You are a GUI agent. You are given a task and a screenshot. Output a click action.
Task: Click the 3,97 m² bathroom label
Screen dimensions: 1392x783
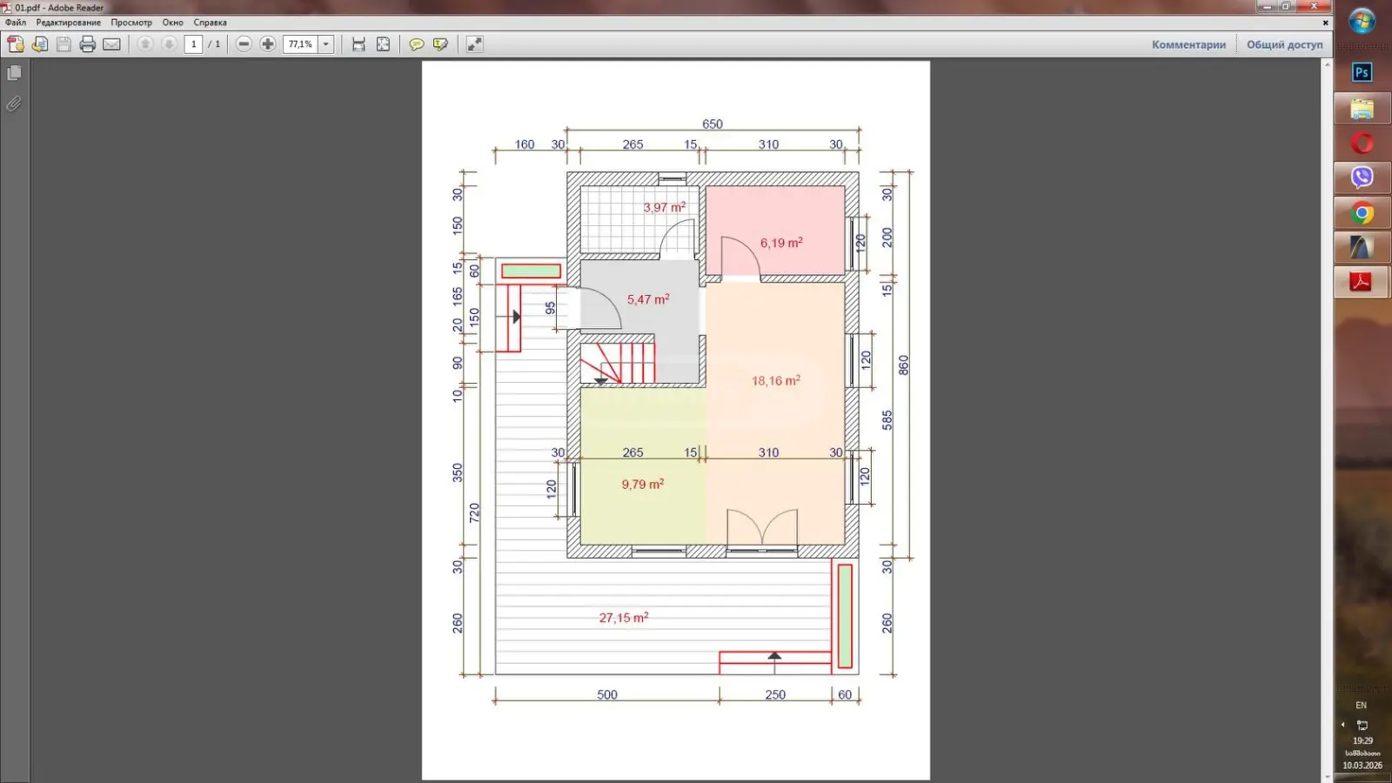pyautogui.click(x=665, y=207)
